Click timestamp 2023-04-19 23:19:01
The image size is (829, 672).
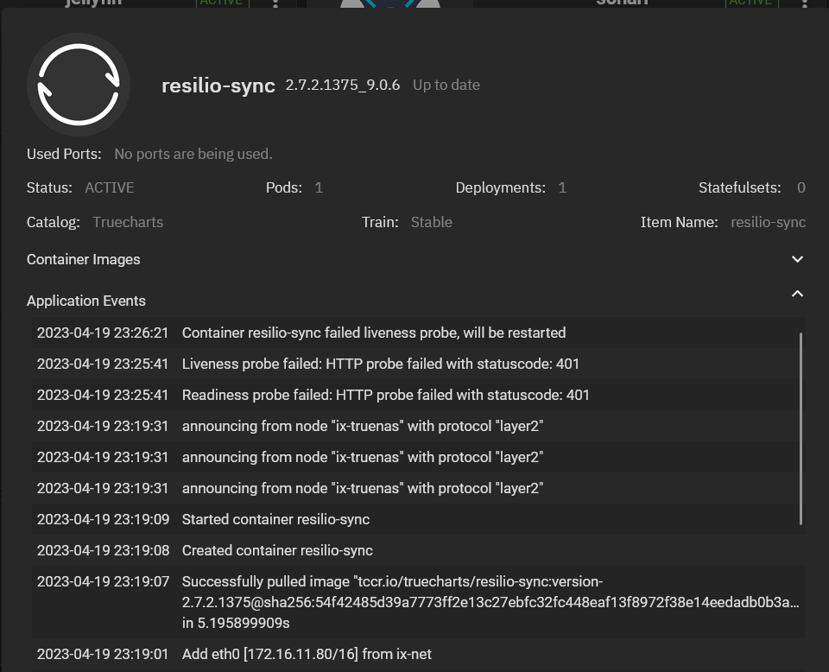103,654
